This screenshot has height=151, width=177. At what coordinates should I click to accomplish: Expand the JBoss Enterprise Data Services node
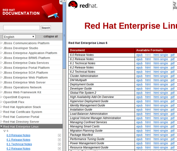pos(1,63)
